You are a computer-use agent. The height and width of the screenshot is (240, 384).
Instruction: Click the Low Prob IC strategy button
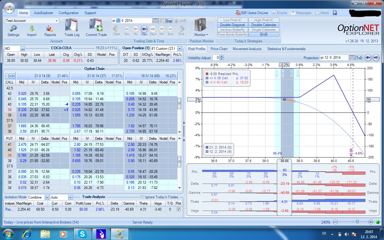(232, 20)
